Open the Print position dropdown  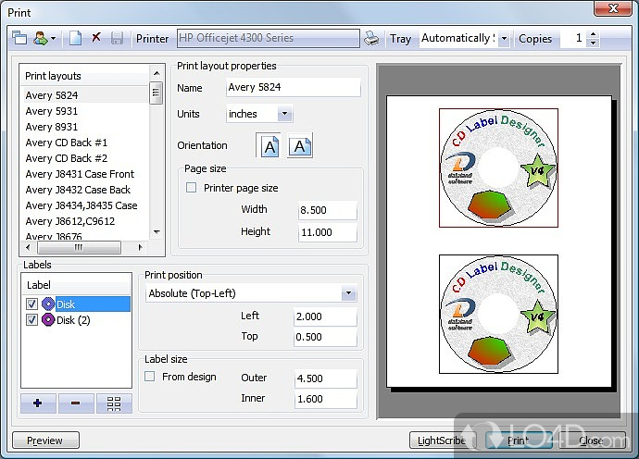tap(348, 293)
